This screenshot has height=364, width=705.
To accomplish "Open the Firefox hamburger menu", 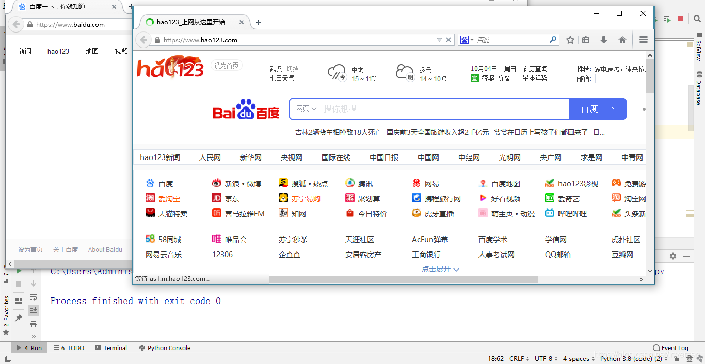I will coord(643,40).
